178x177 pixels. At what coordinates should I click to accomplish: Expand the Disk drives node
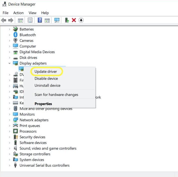(10, 58)
